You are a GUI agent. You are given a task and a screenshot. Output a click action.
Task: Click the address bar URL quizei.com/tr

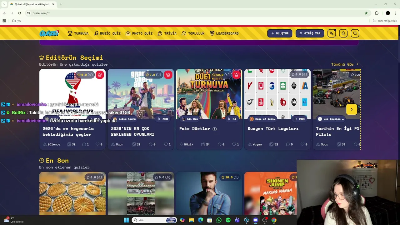(x=41, y=13)
